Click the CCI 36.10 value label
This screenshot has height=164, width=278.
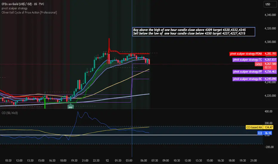265,133
